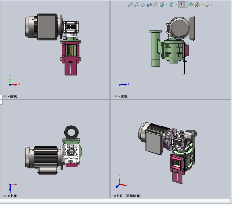Expand the View Settings dropdown arrow
The height and width of the screenshot is (205, 232).
click(x=212, y=5)
